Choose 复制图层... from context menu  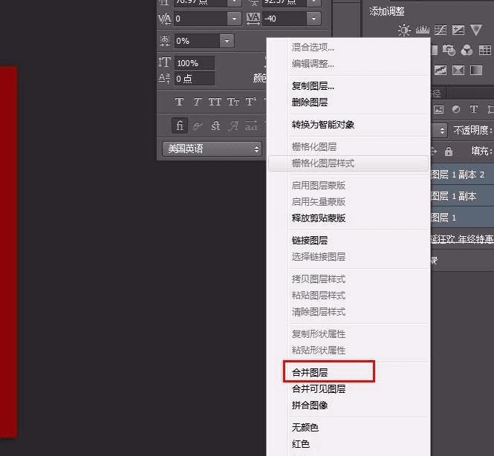tap(313, 86)
